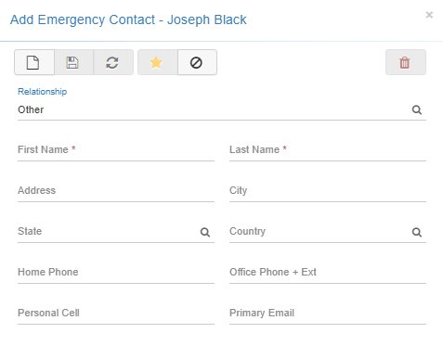Click the State text input
443x346 pixels.
point(109,231)
